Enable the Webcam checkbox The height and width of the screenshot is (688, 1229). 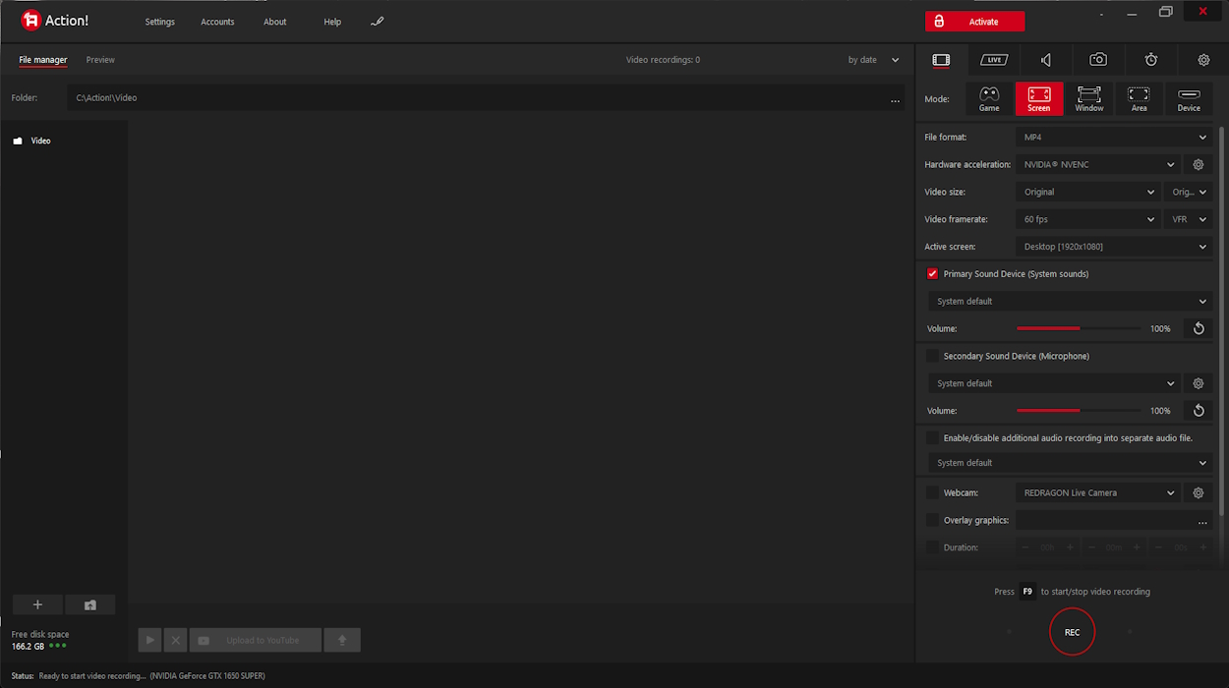click(932, 492)
